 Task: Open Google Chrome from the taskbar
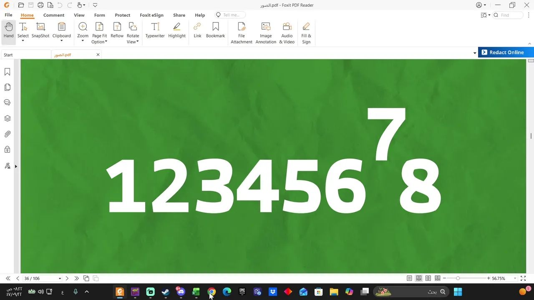tap(212, 292)
